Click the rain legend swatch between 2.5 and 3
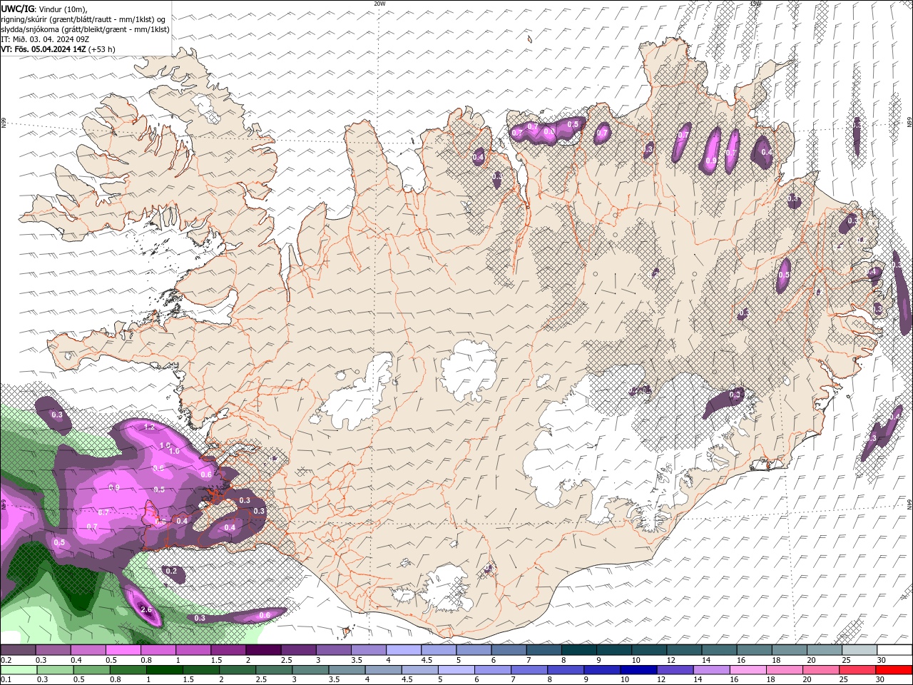The width and height of the screenshot is (913, 685). (x=274, y=670)
